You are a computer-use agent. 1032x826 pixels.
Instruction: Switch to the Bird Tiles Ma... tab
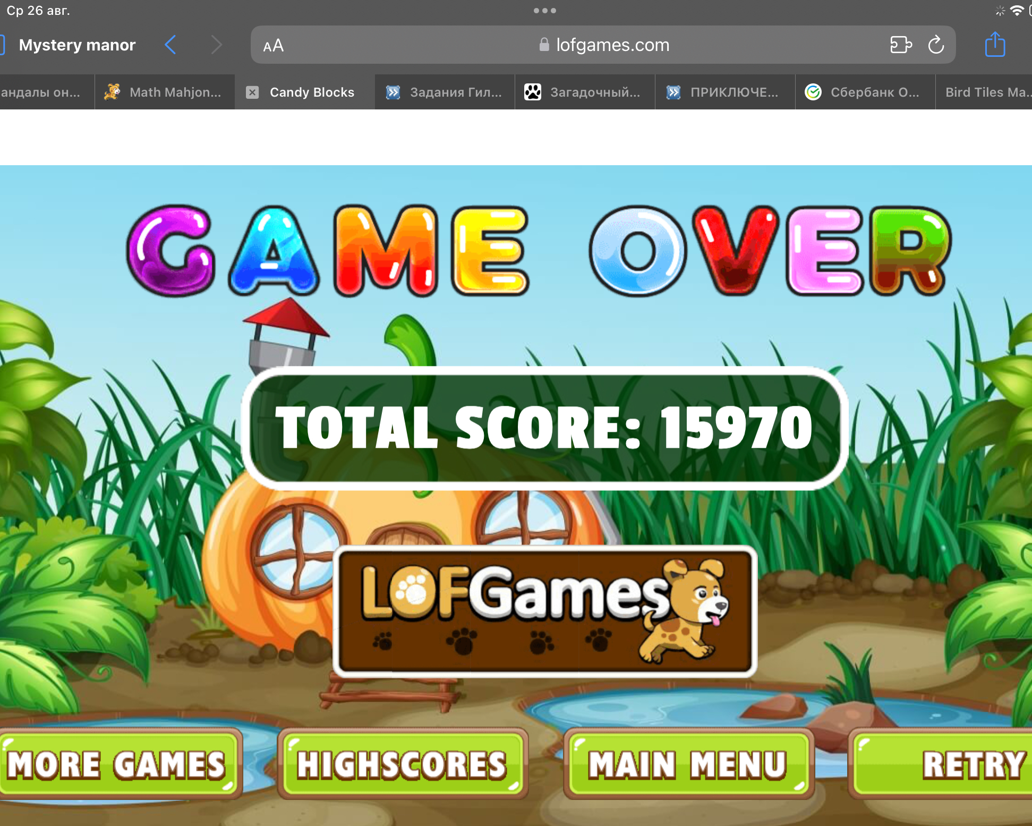pos(984,92)
